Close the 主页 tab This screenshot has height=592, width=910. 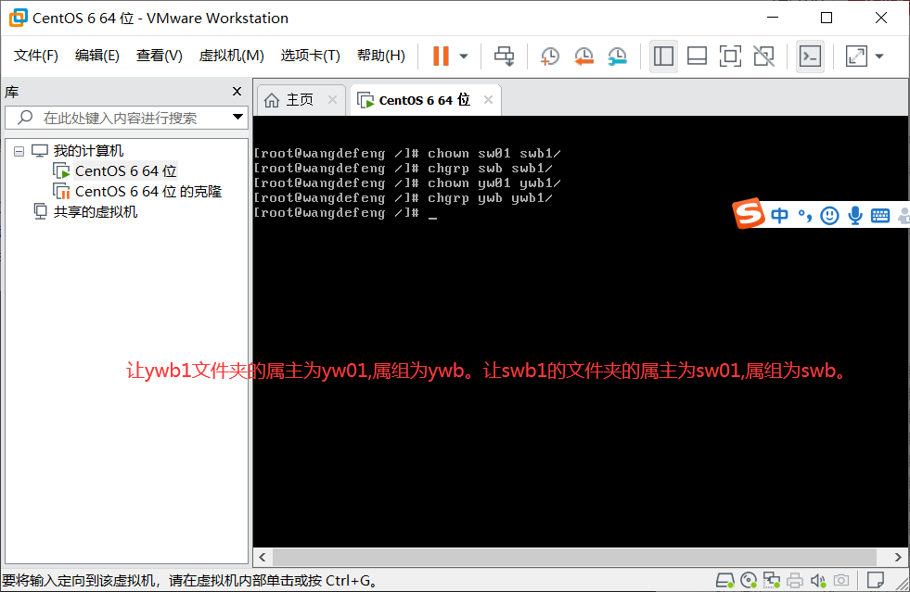click(x=332, y=100)
